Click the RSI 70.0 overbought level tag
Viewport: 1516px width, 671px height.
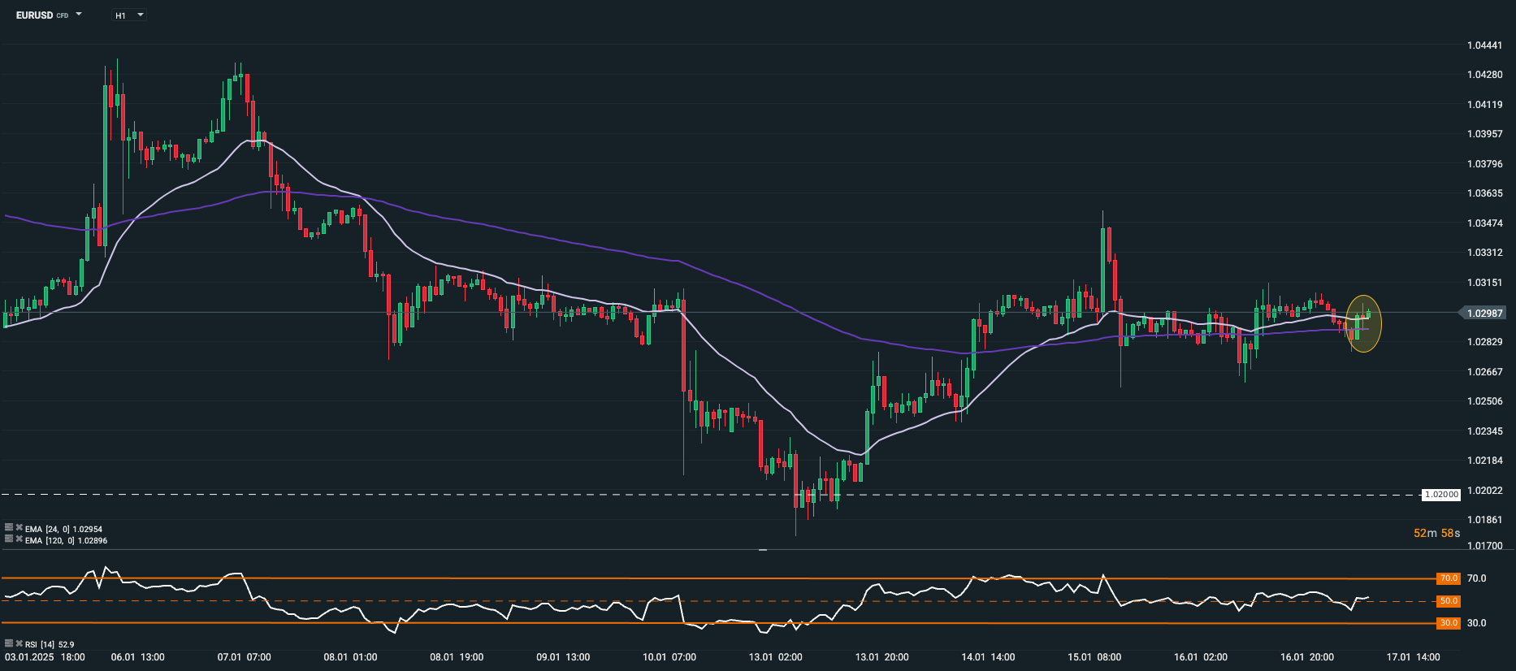[x=1449, y=578]
